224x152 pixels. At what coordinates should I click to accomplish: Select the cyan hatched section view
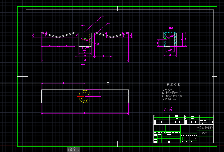click(x=170, y=39)
